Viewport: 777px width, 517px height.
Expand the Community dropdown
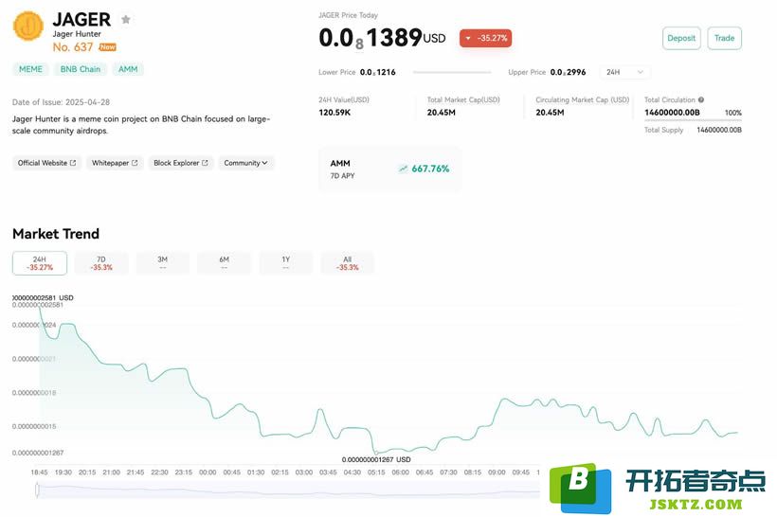(x=245, y=163)
